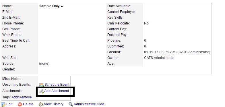The width and height of the screenshot is (225, 107).
Task: Select the Misc. Notes label
Action: coord(12,79)
